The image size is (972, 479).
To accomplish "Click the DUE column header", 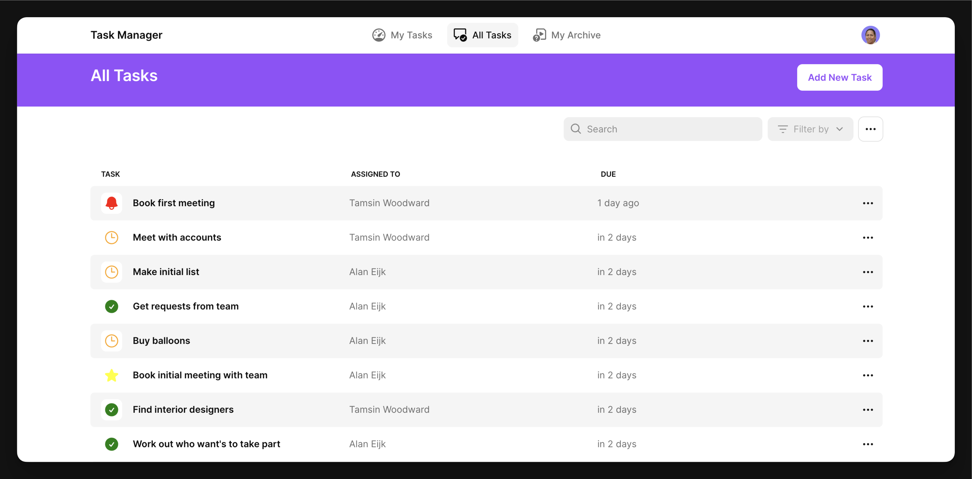I will (x=608, y=174).
